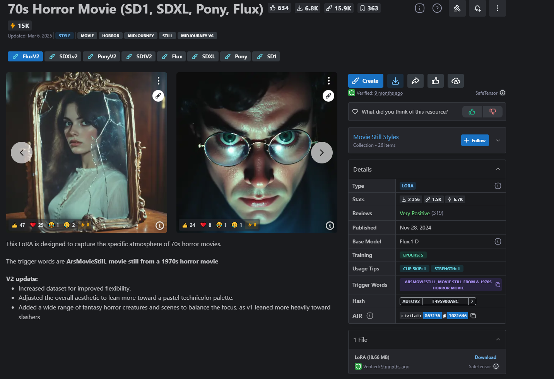
Task: Show info for the glasses man image
Action: 330,226
